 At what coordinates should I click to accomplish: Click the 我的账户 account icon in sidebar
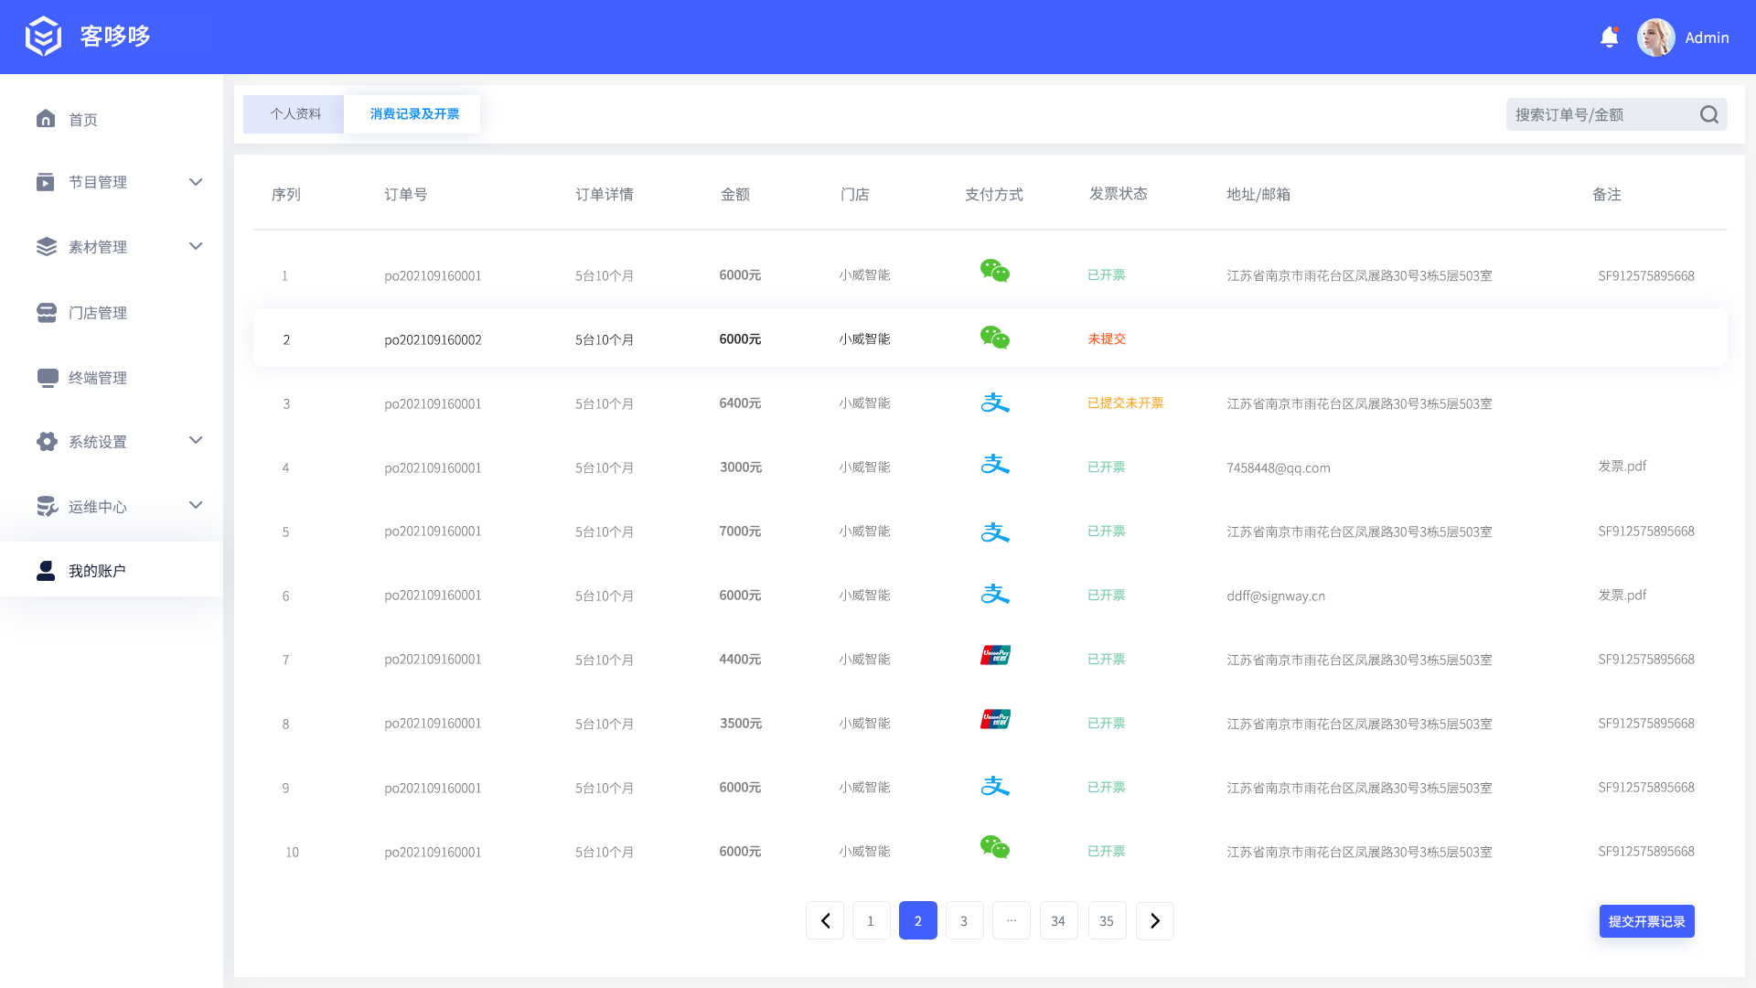[x=45, y=569]
